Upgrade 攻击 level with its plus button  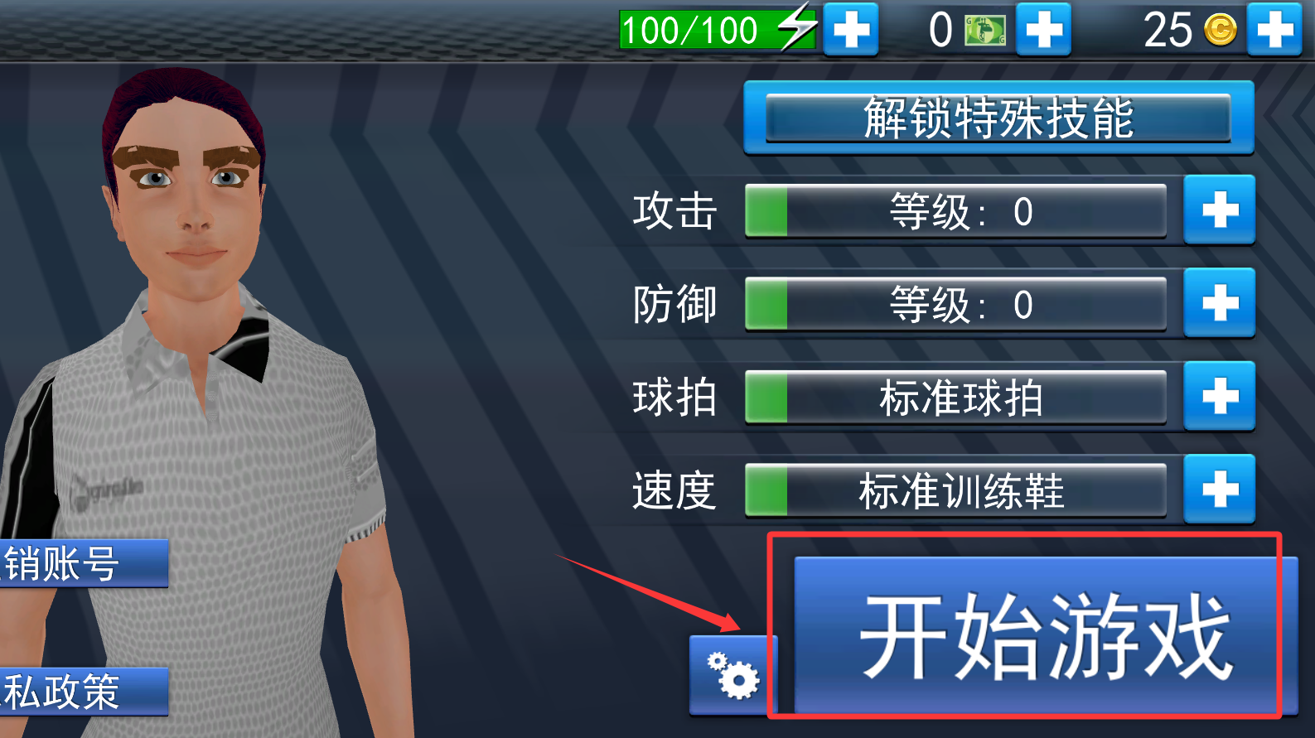click(1219, 210)
